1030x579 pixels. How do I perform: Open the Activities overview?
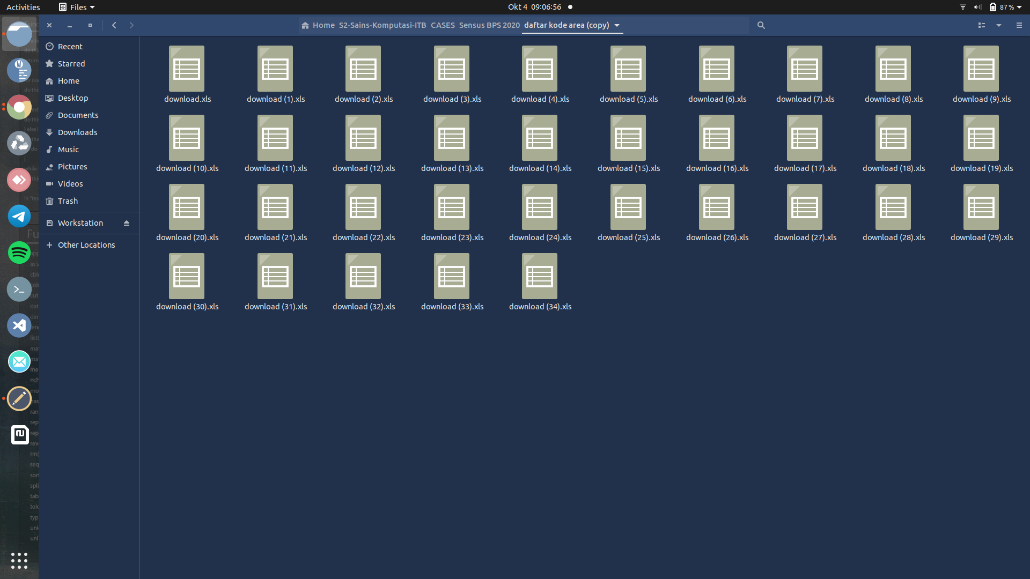(23, 7)
